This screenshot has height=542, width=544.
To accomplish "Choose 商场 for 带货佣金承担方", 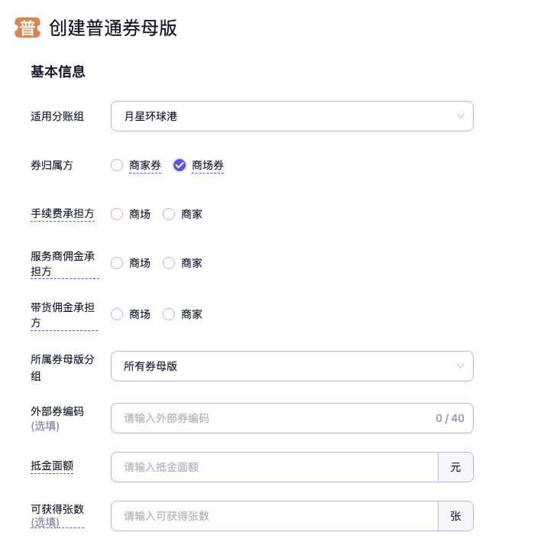I will 117,314.
